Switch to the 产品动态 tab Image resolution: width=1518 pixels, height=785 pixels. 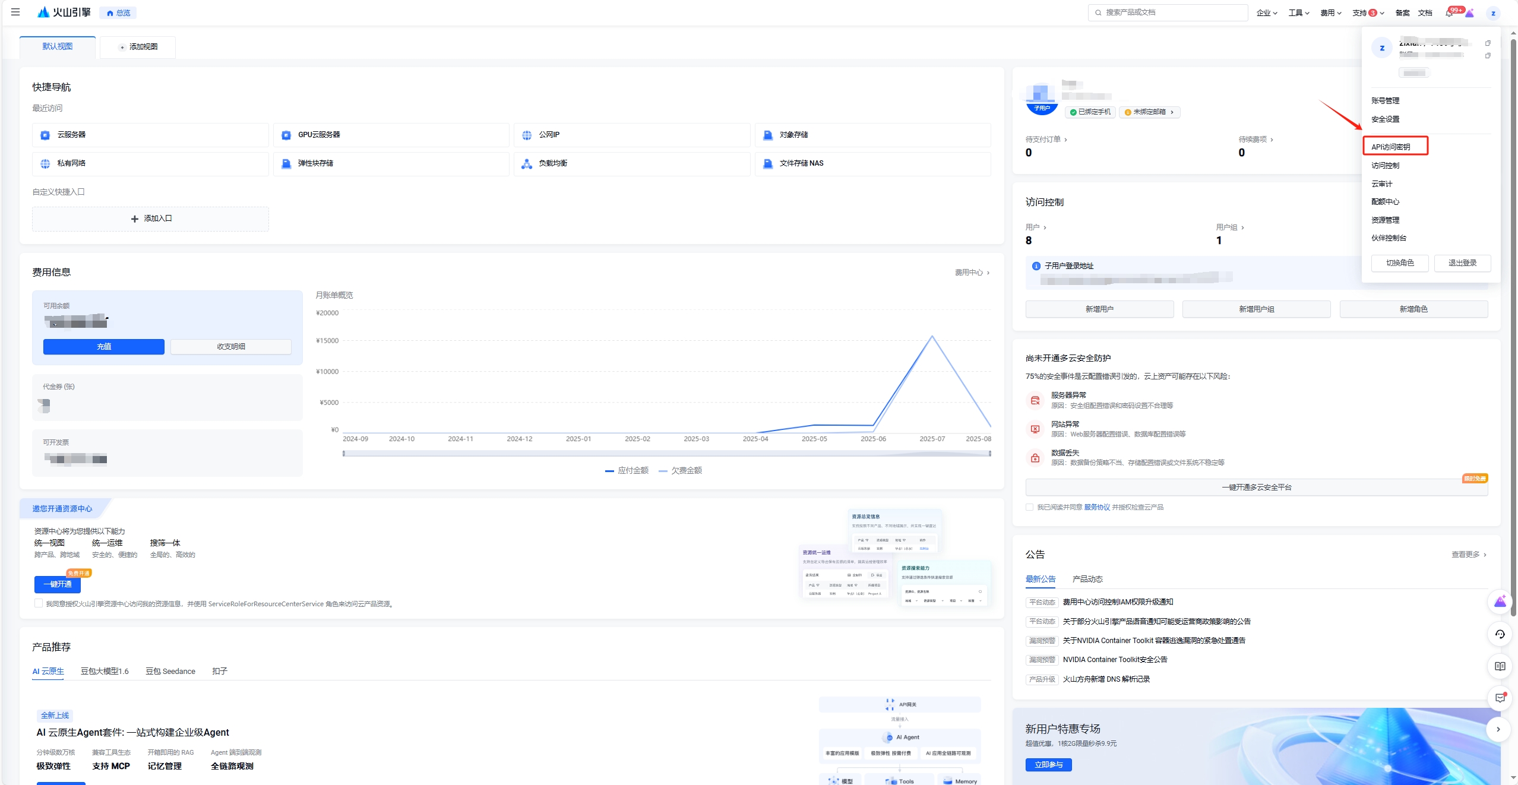coord(1087,579)
